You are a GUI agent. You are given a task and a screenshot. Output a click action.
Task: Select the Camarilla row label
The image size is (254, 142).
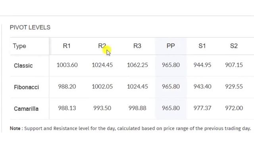pyautogui.click(x=26, y=109)
